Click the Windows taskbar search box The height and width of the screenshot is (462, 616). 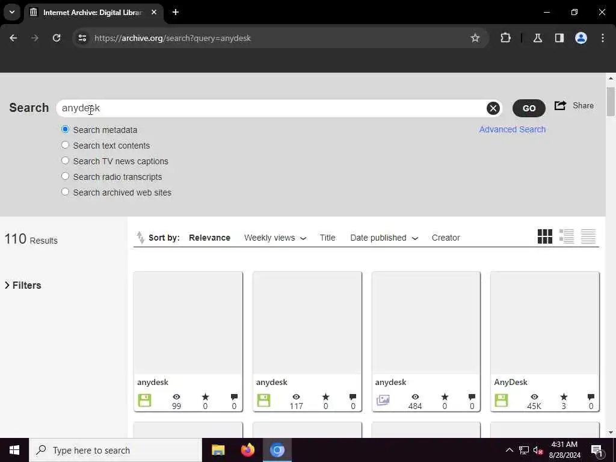pyautogui.click(x=115, y=450)
